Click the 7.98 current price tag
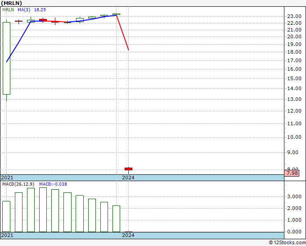 292,173
